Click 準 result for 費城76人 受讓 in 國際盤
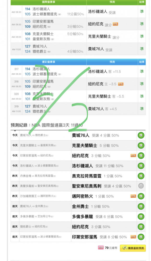 tap(142, 49)
